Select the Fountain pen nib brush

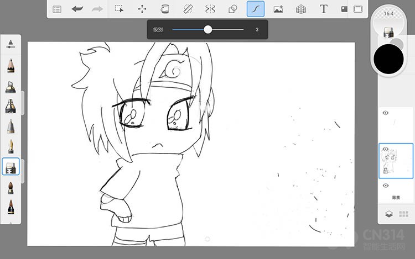tap(11, 146)
